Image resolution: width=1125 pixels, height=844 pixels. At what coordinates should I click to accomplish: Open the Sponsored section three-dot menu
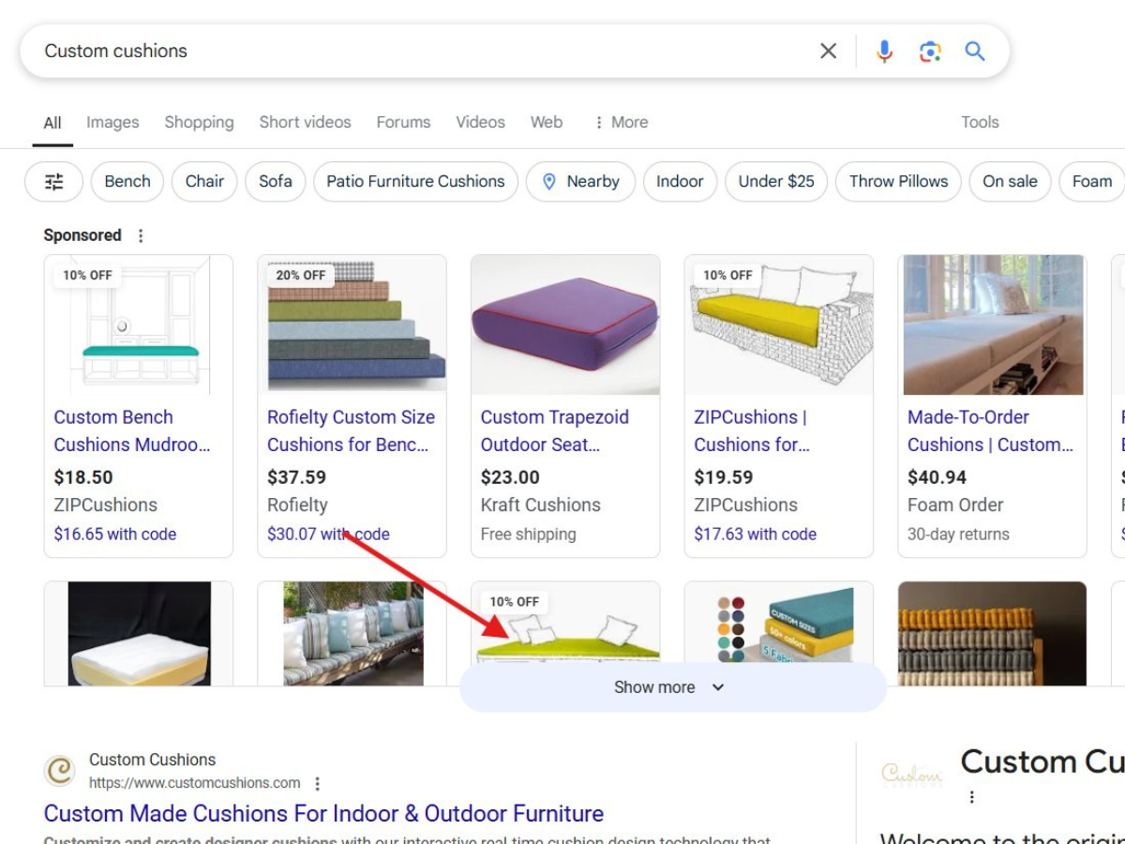click(141, 235)
